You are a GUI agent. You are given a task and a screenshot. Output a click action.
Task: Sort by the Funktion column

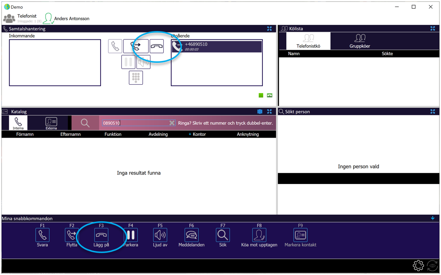(113, 134)
